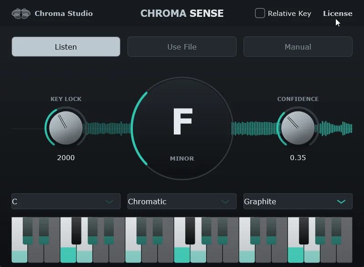Open the Graphite theme dropdown
The width and height of the screenshot is (364, 267).
click(x=298, y=202)
